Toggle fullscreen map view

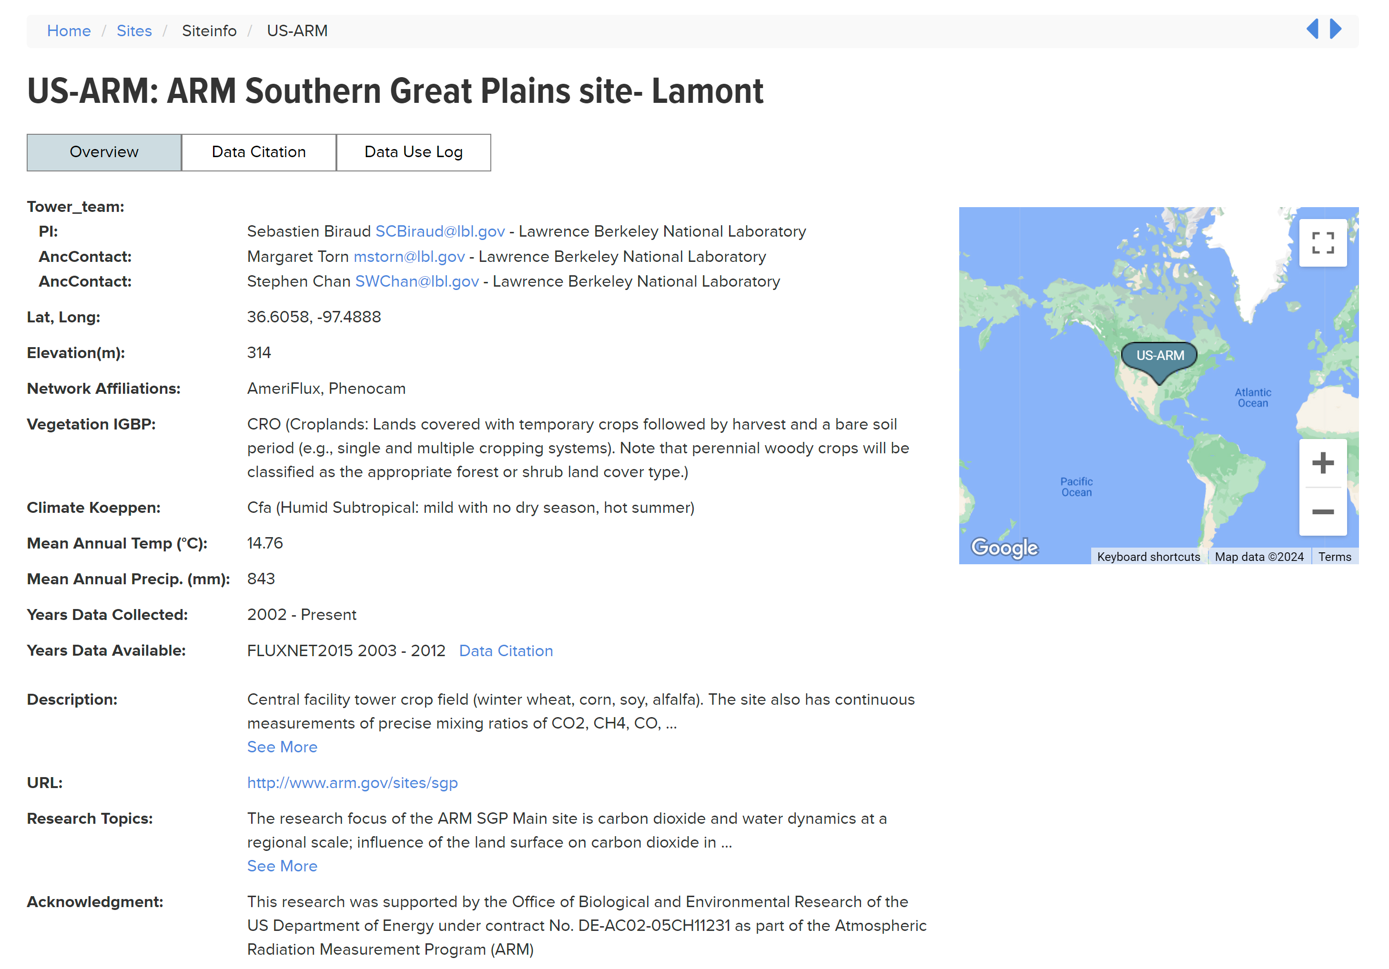[1322, 243]
